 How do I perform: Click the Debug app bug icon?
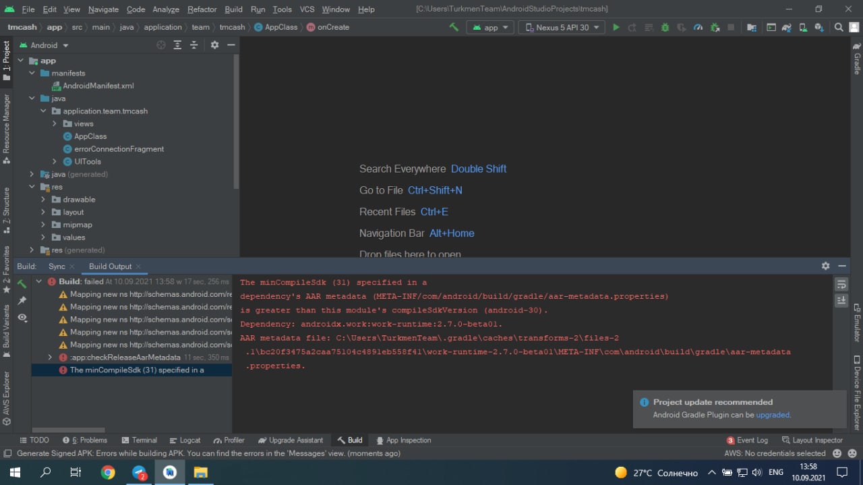point(665,28)
